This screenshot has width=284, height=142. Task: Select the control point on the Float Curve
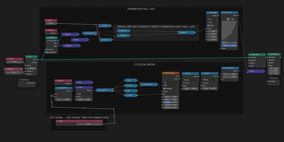tap(231, 33)
